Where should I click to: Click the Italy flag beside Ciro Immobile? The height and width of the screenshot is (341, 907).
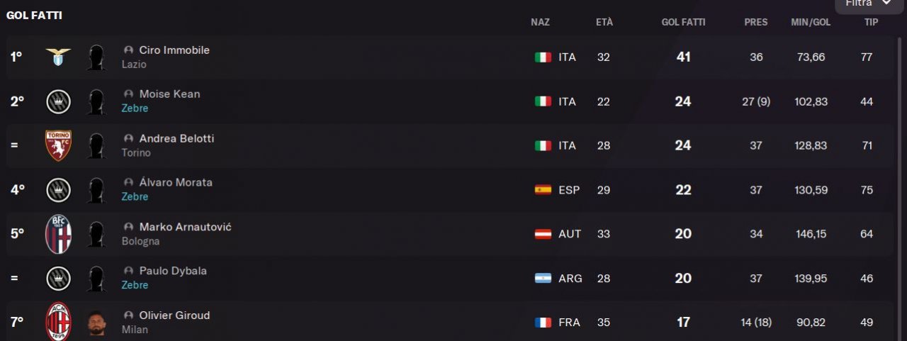click(x=543, y=57)
